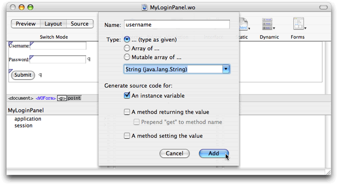338x186 pixels.
Task: Switch to Source mode
Action: [80, 24]
